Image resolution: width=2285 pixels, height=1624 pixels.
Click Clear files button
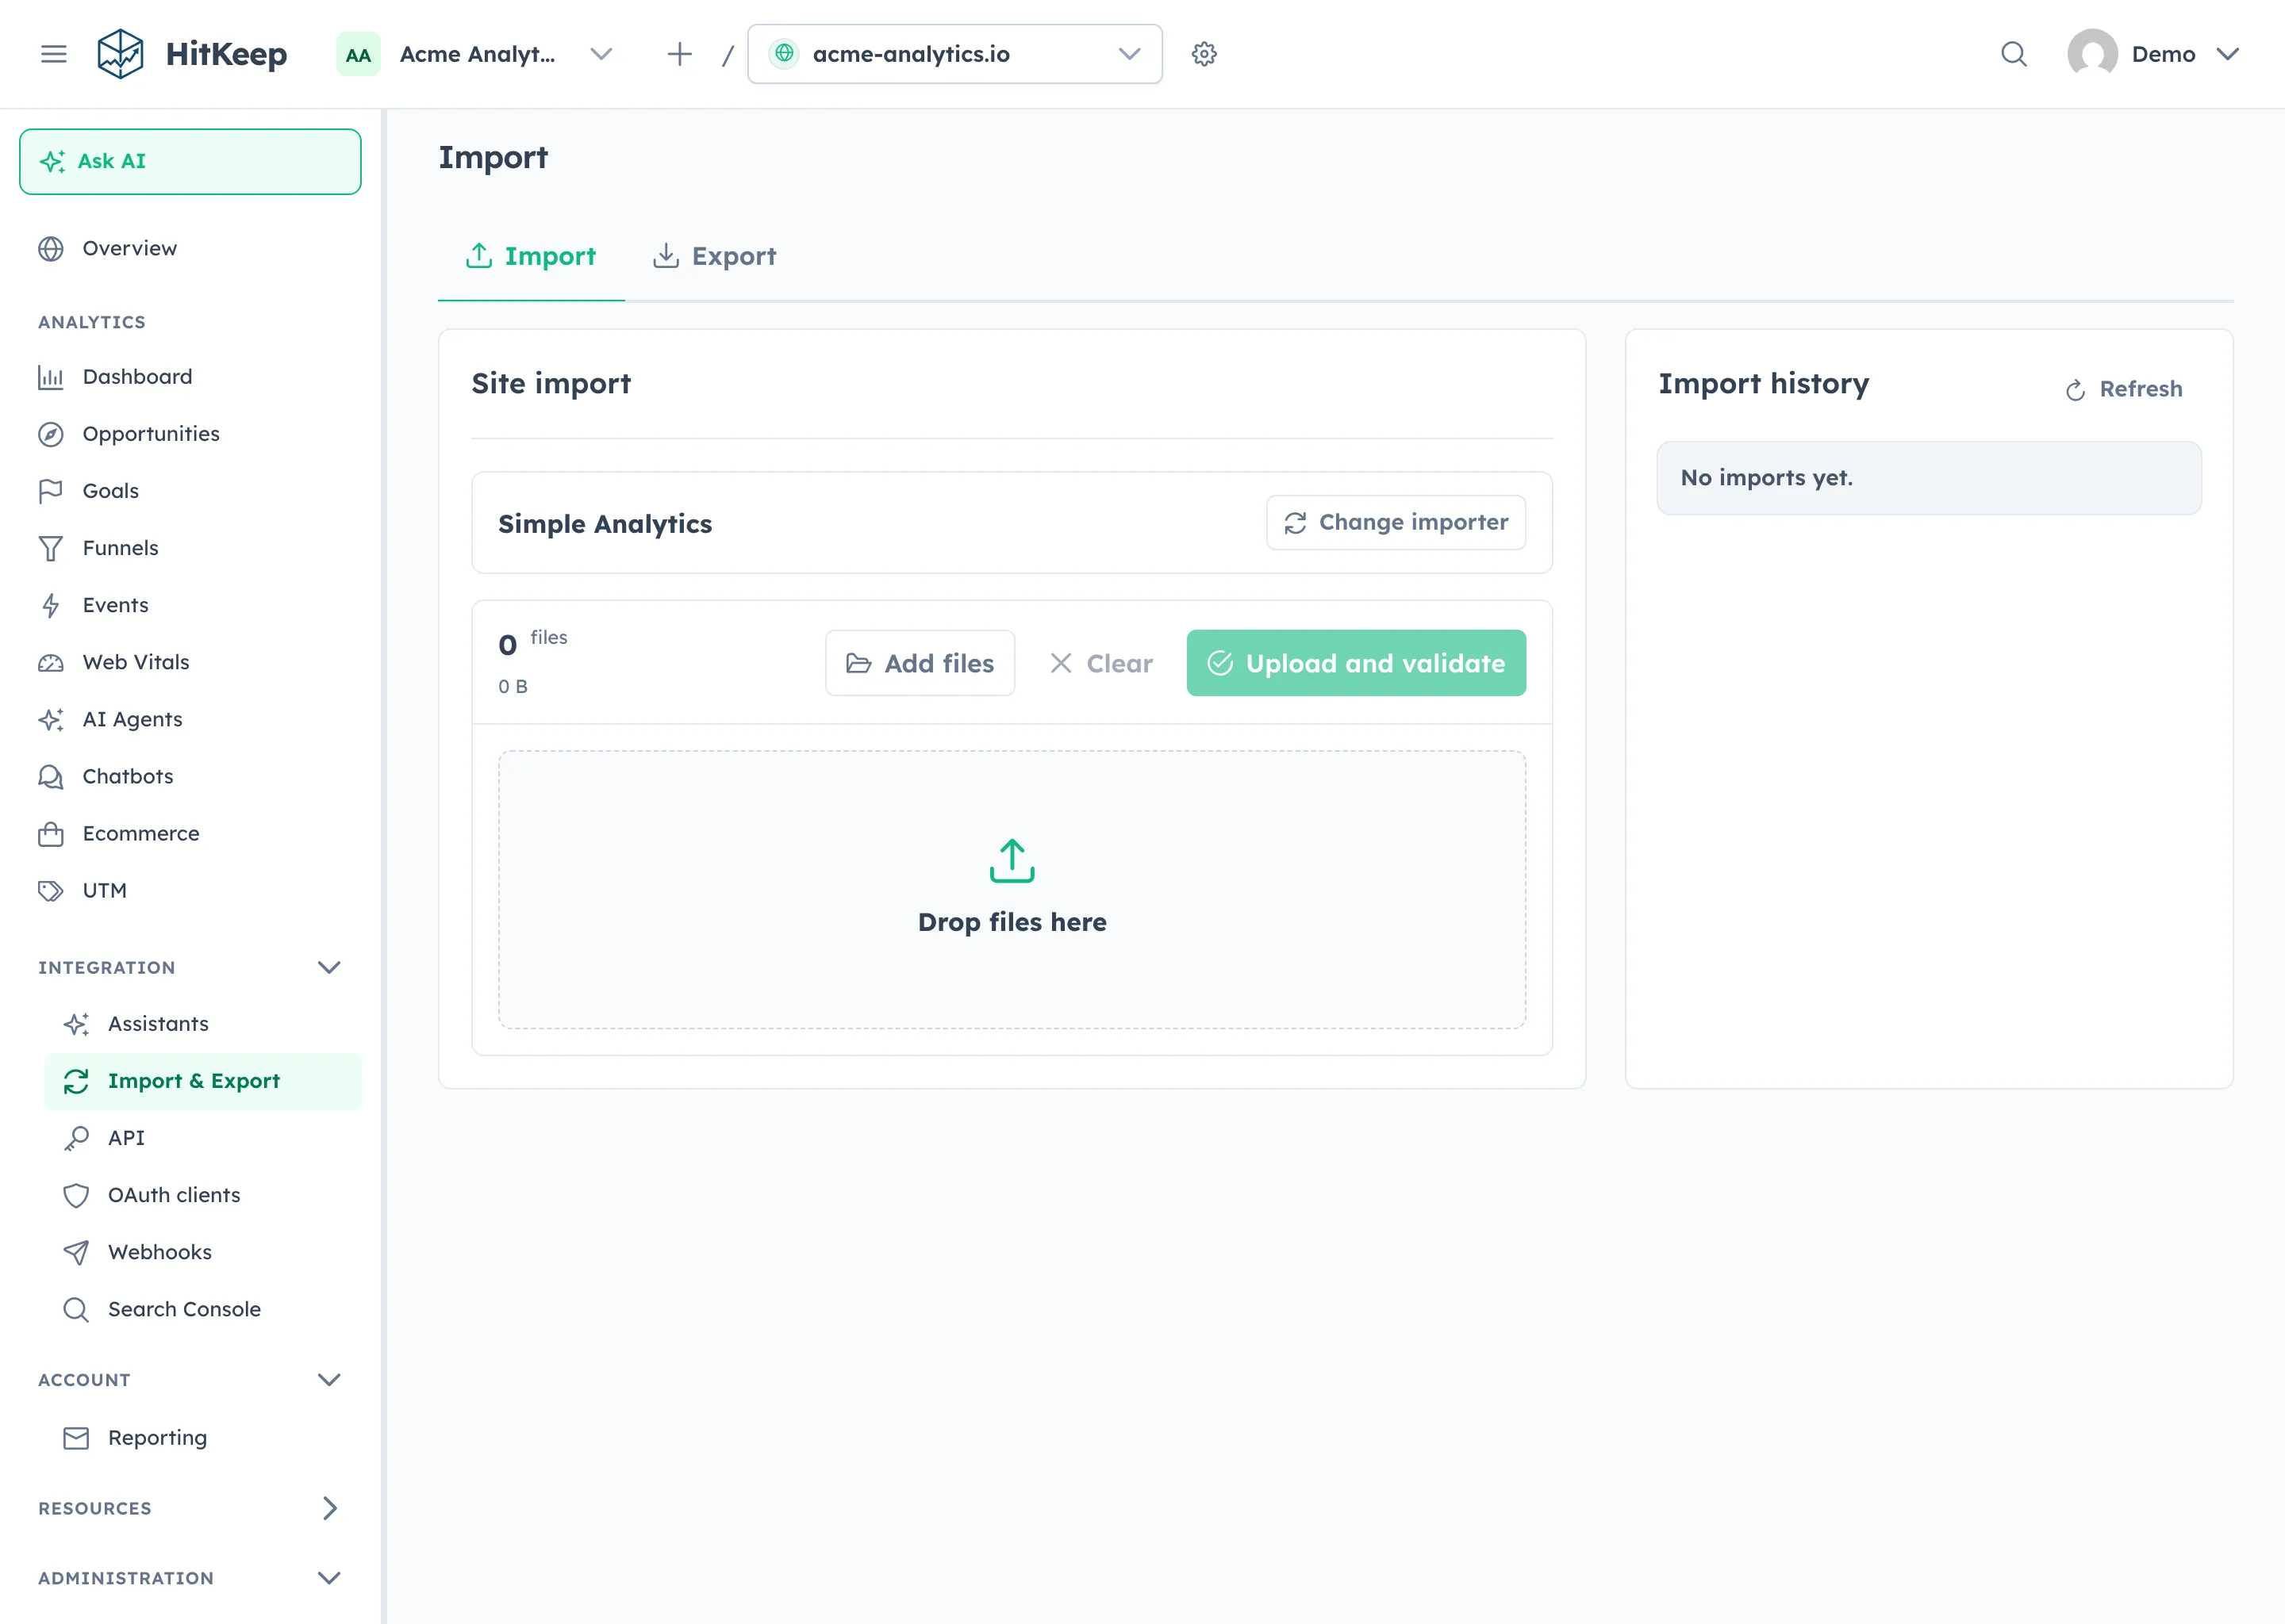click(x=1100, y=663)
